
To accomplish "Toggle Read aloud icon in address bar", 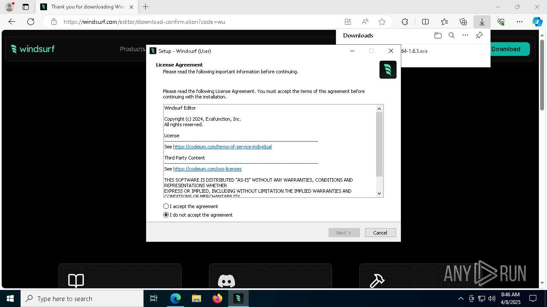I will pyautogui.click(x=365, y=22).
